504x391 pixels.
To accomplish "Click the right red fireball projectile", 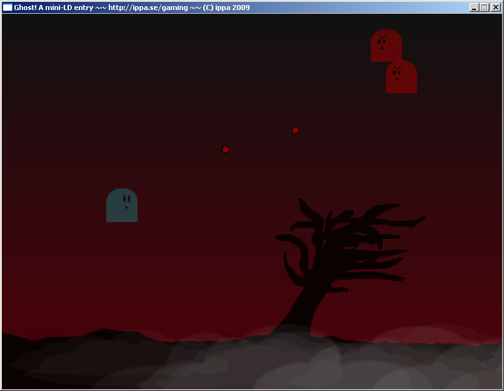I will 295,130.
